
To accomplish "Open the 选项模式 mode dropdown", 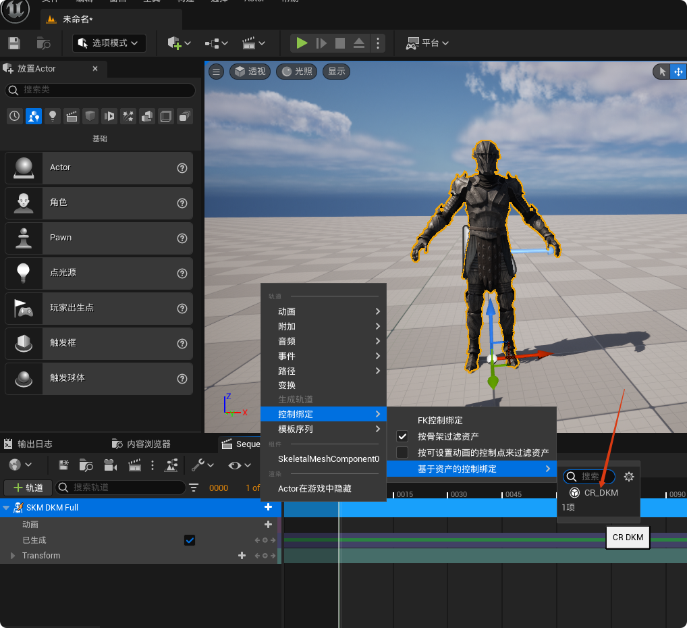I will pos(109,43).
